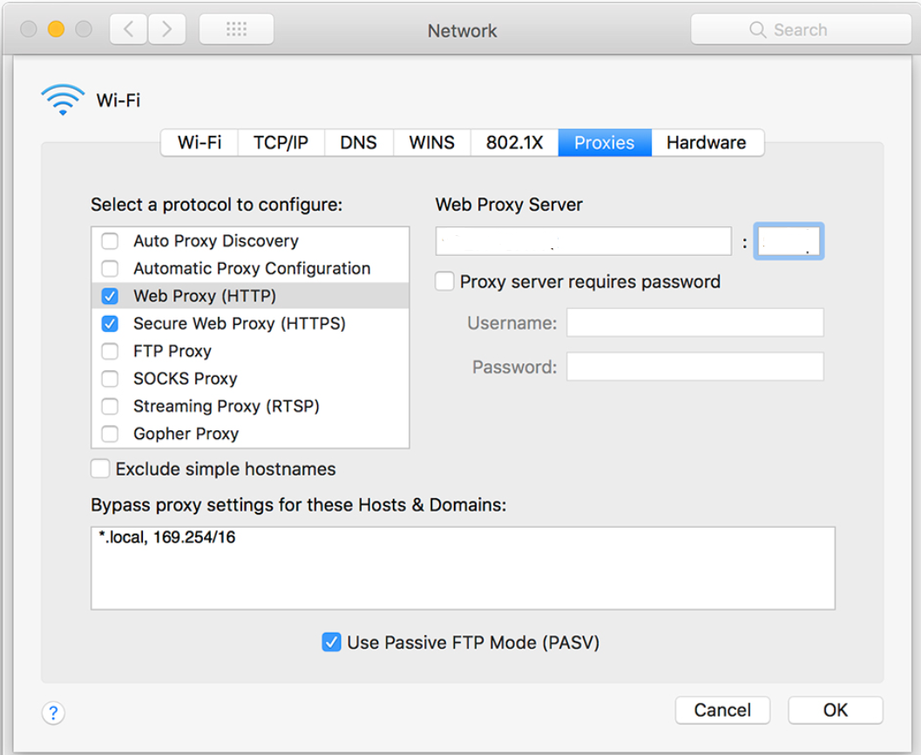Enable the SOCKS Proxy protocol
The height and width of the screenshot is (755, 921).
(110, 378)
